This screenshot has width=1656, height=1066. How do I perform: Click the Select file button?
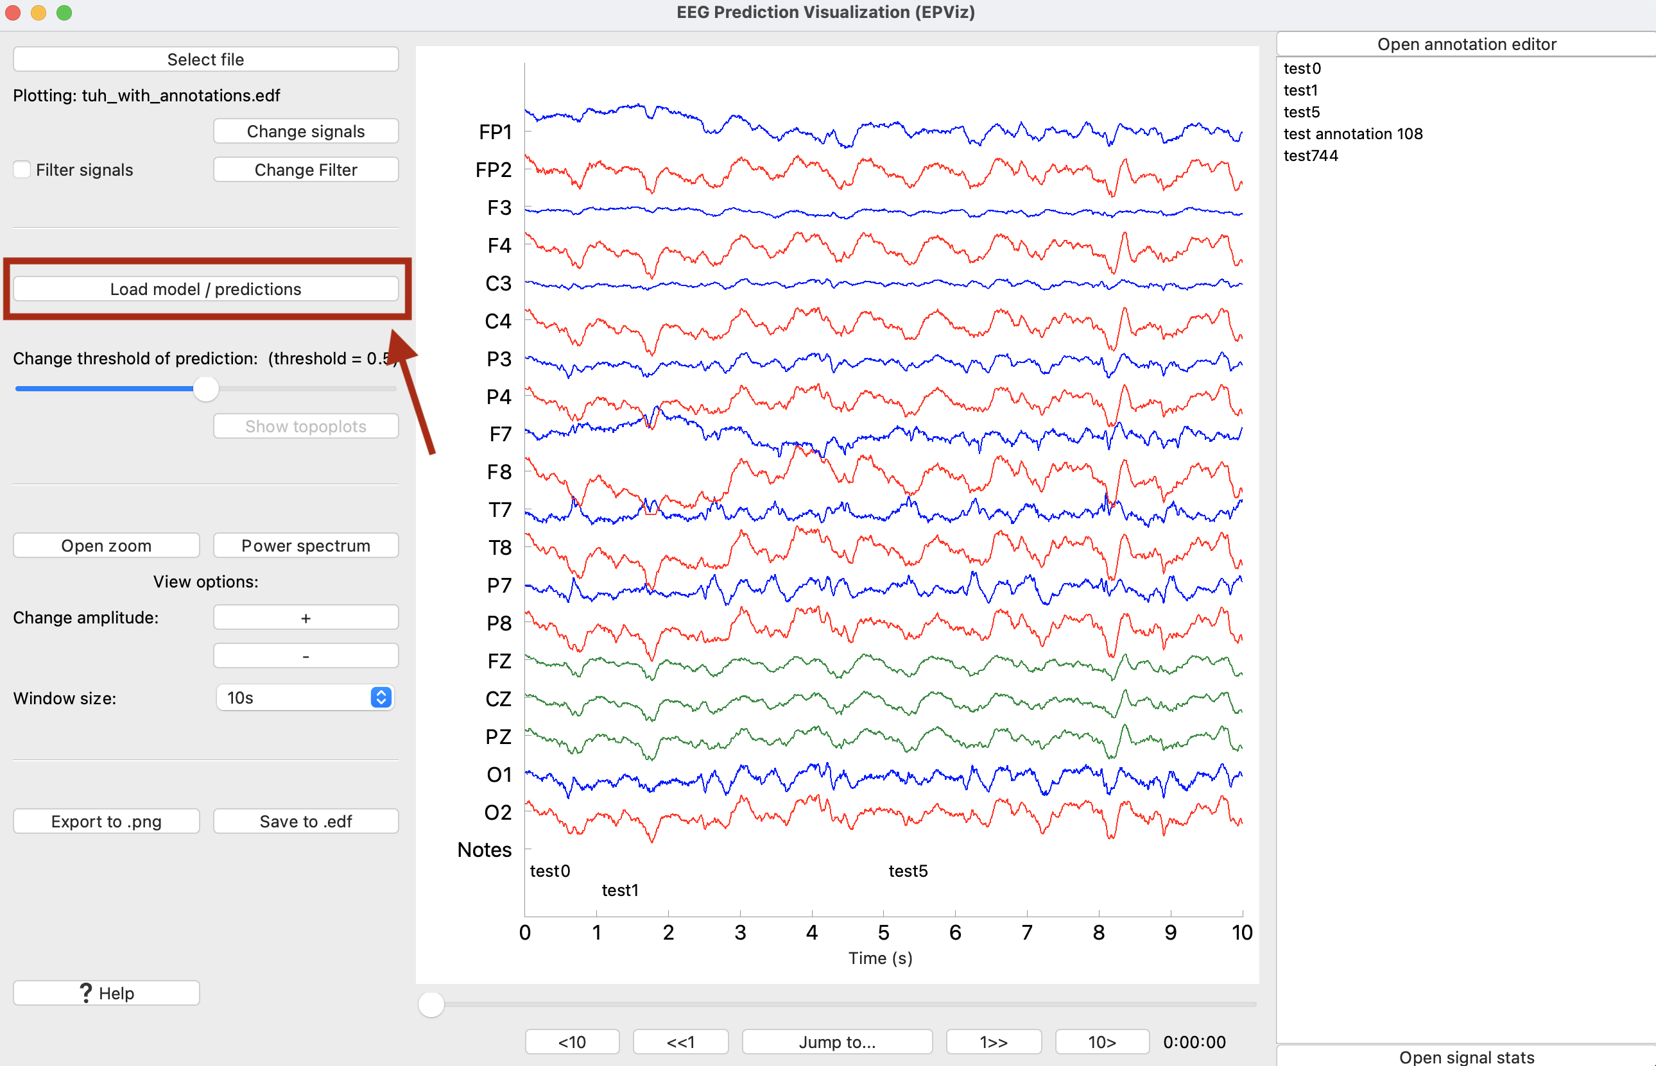(x=205, y=60)
